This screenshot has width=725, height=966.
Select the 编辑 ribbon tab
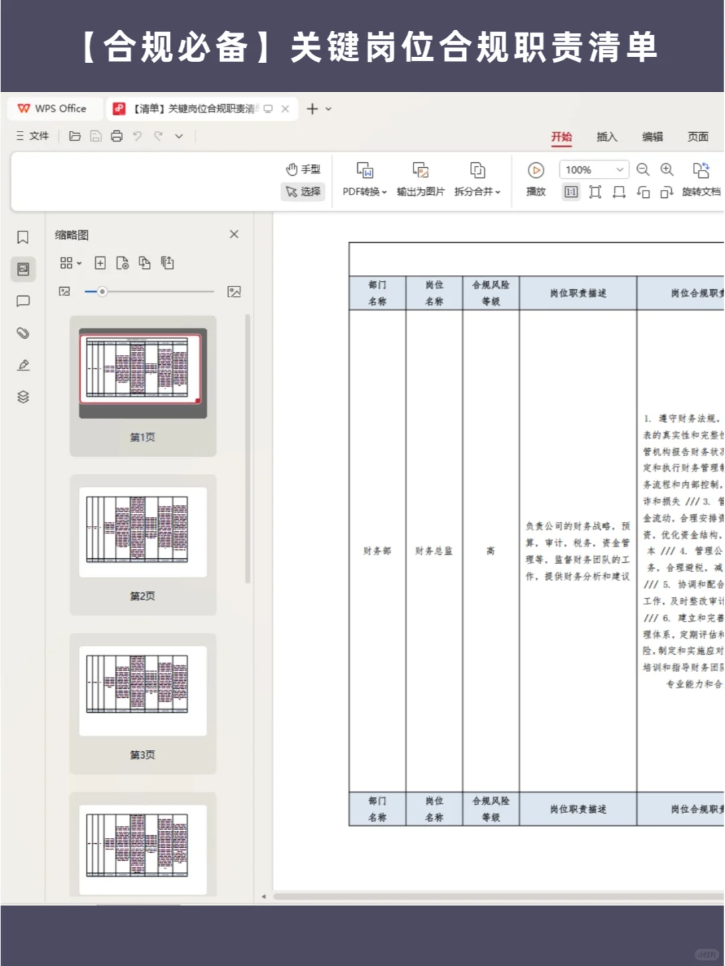point(652,137)
